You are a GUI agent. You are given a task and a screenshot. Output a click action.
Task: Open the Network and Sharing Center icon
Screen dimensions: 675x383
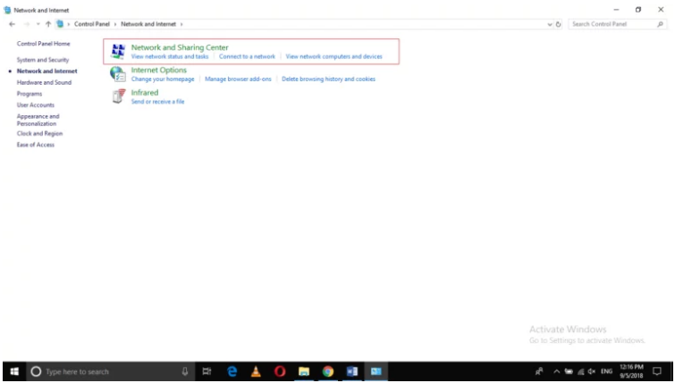[117, 52]
